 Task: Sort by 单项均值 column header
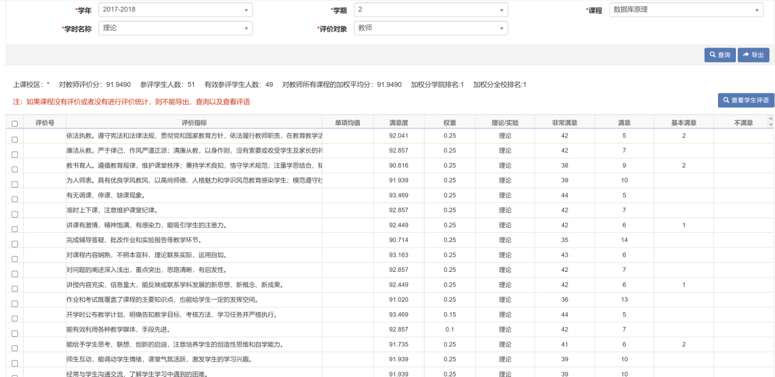[x=347, y=123]
